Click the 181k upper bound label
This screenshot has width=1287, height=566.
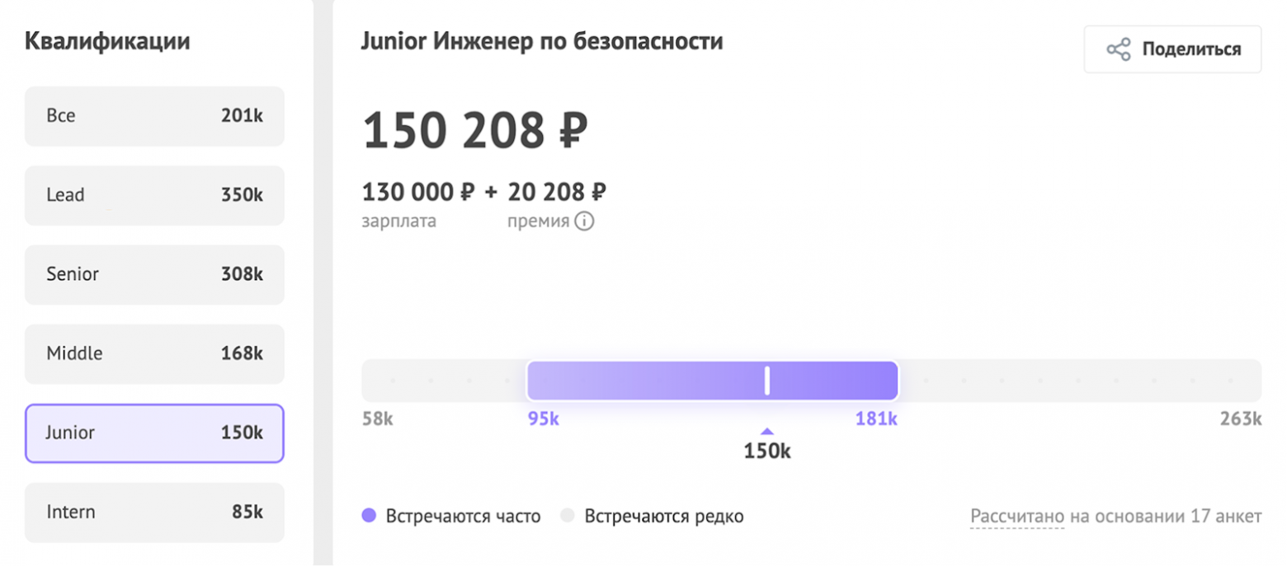pyautogui.click(x=877, y=419)
